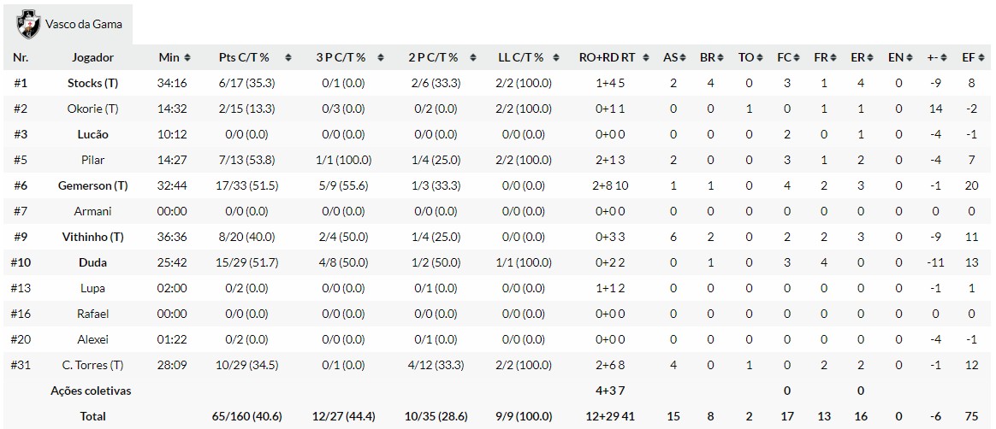The image size is (996, 429).
Task: Sort the EN column with its arrows
Action: [907, 58]
